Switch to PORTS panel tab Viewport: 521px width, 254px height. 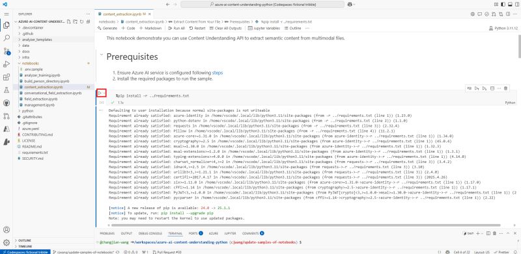(x=195, y=233)
